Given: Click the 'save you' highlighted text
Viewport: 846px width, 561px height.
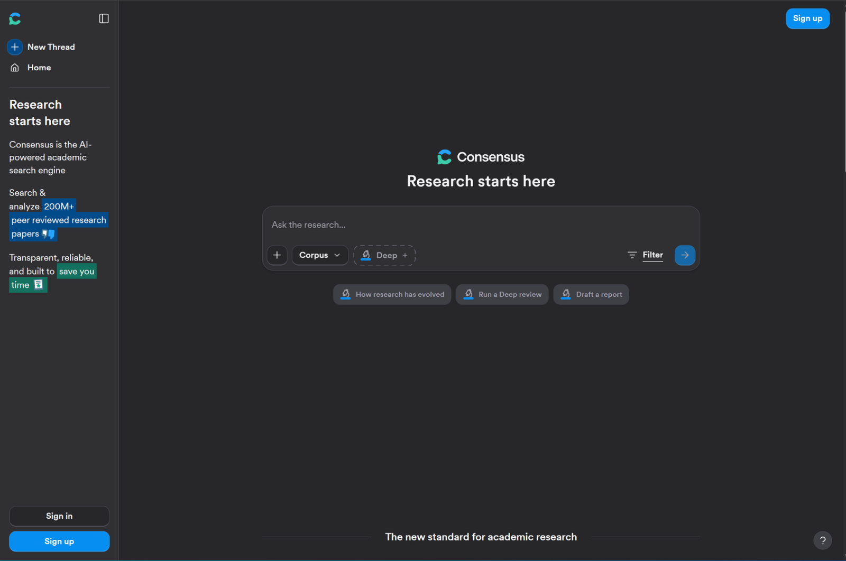Looking at the screenshot, I should [x=77, y=272].
